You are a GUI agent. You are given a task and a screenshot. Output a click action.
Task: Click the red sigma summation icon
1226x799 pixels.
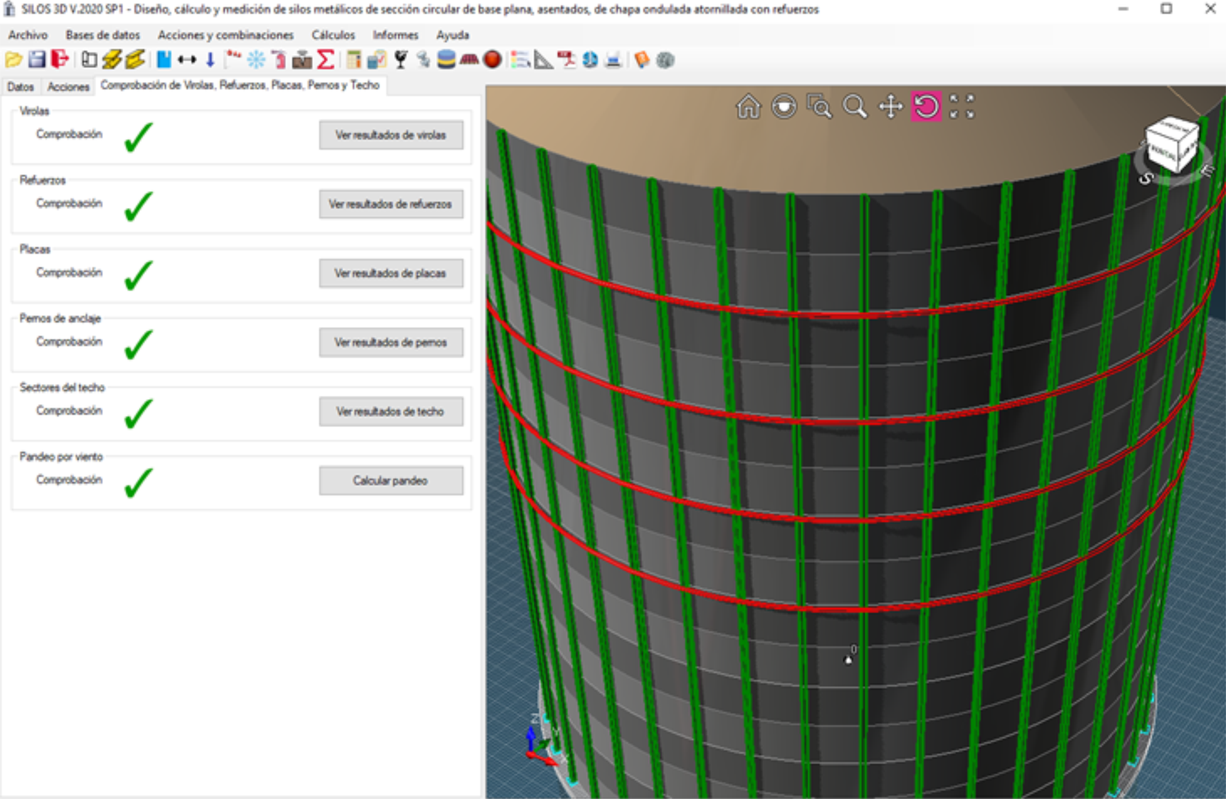point(326,60)
